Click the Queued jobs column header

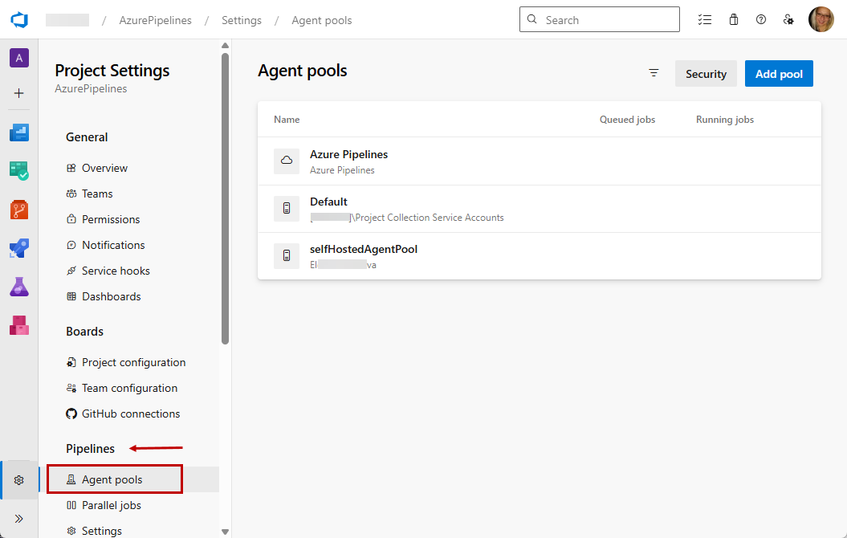[627, 120]
